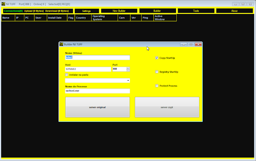Enable the Registry StartUp checkbox
This screenshot has width=256, height=161.
157,72
